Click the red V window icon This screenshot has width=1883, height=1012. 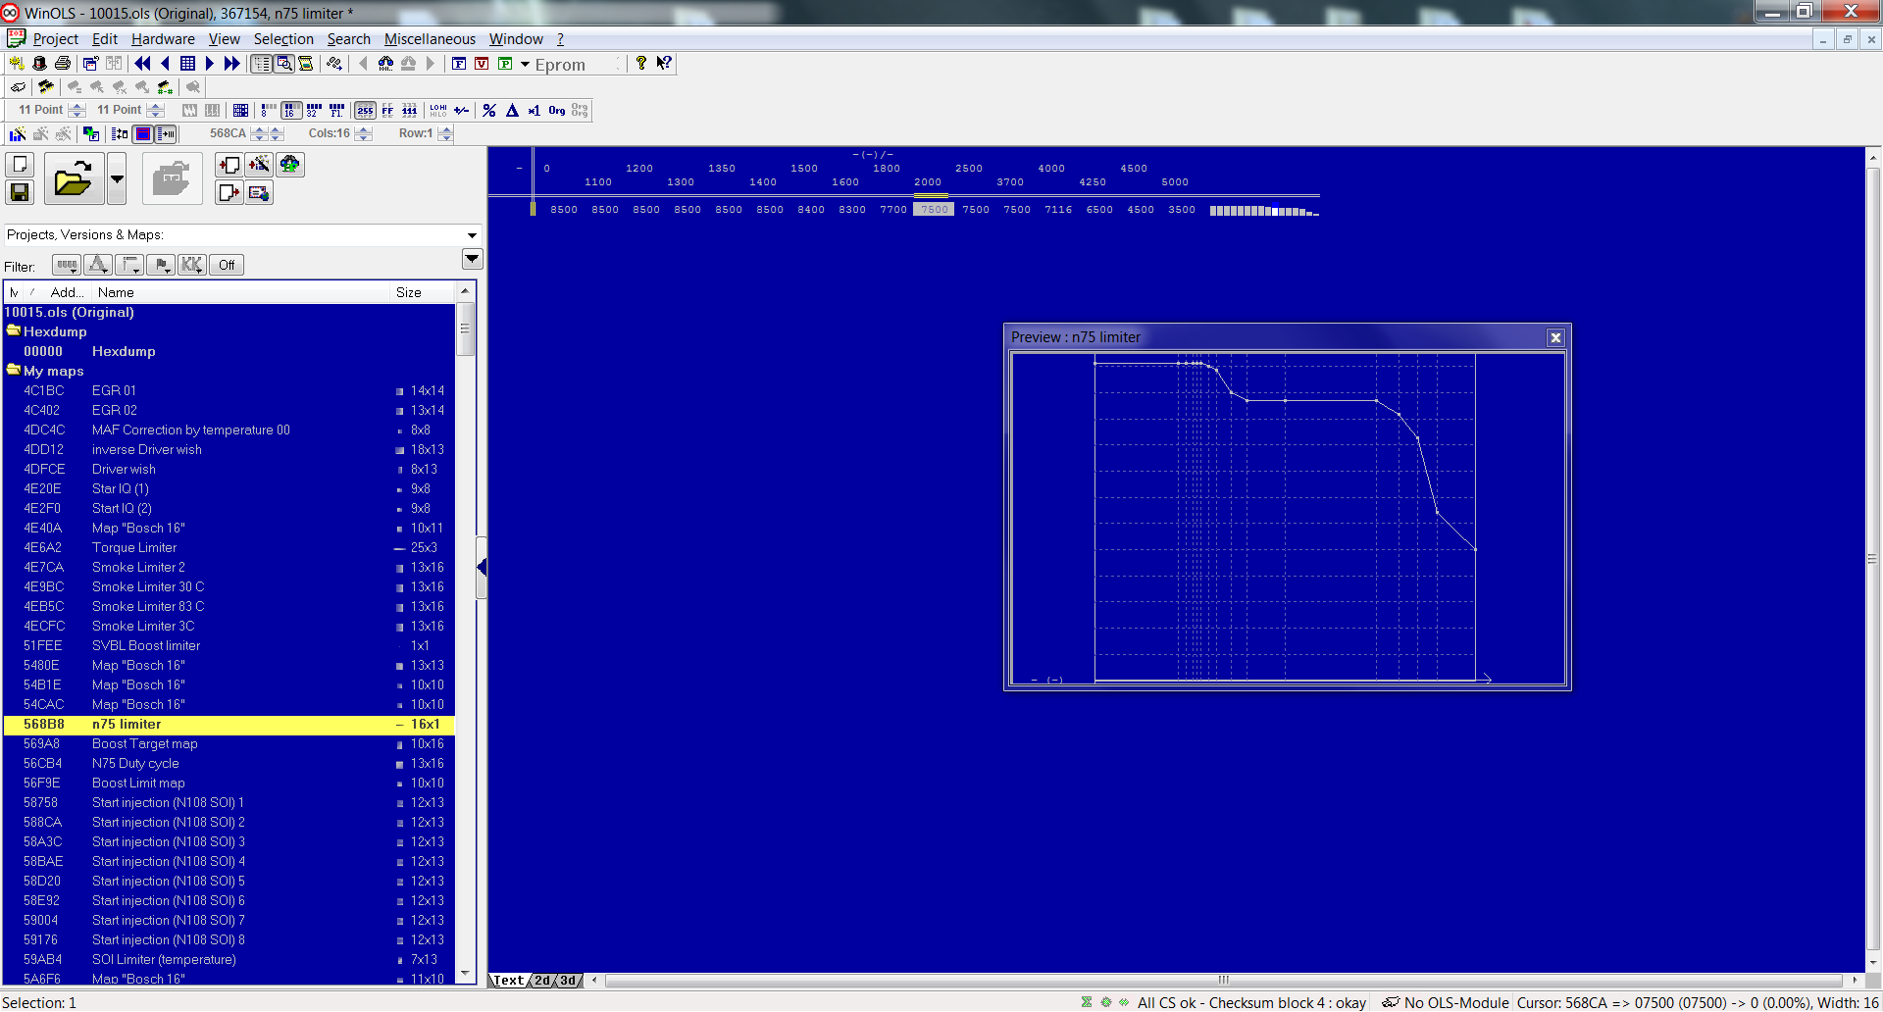click(x=482, y=64)
